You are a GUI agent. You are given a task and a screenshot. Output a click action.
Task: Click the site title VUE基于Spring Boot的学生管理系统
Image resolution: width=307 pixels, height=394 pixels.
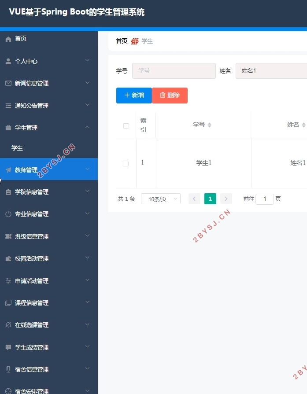click(x=77, y=12)
